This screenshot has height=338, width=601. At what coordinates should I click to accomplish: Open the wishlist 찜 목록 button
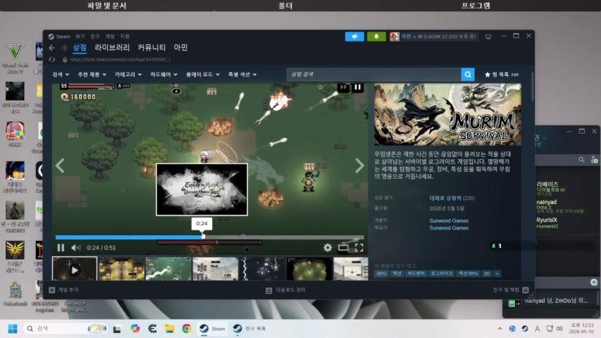502,75
